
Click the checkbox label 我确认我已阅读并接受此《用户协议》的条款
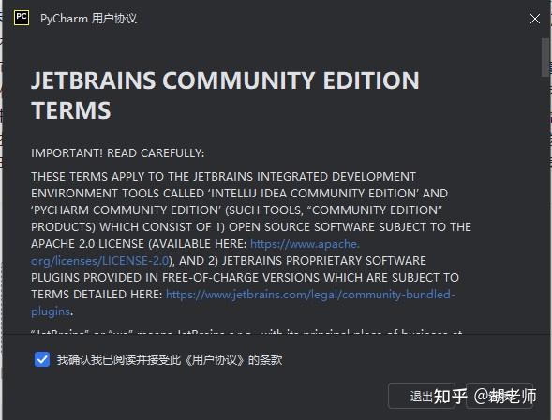(x=170, y=360)
